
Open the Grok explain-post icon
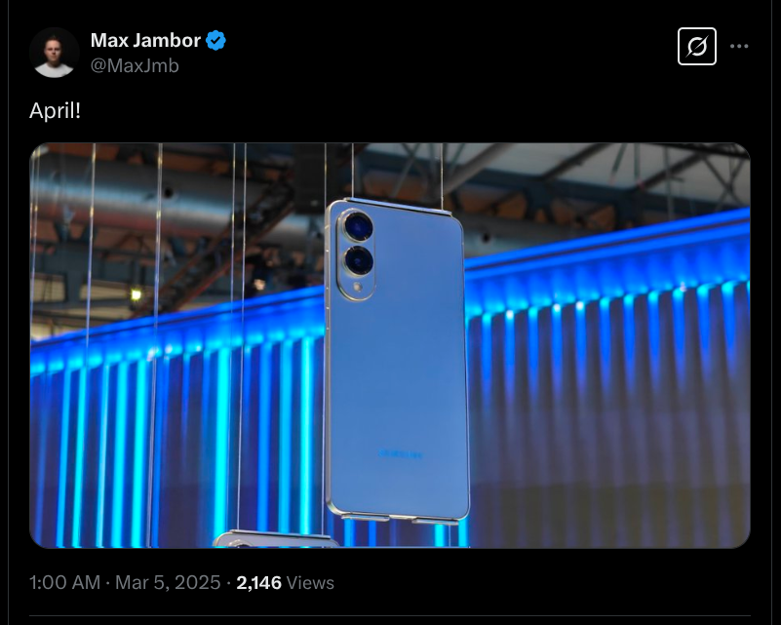(x=697, y=47)
